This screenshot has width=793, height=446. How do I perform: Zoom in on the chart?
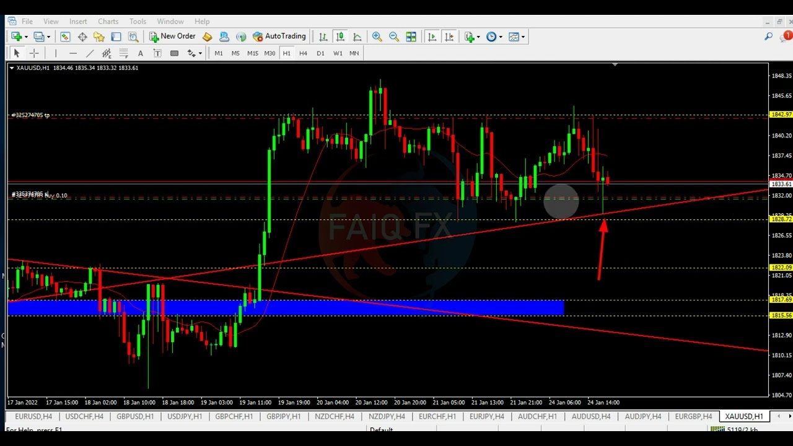(377, 37)
